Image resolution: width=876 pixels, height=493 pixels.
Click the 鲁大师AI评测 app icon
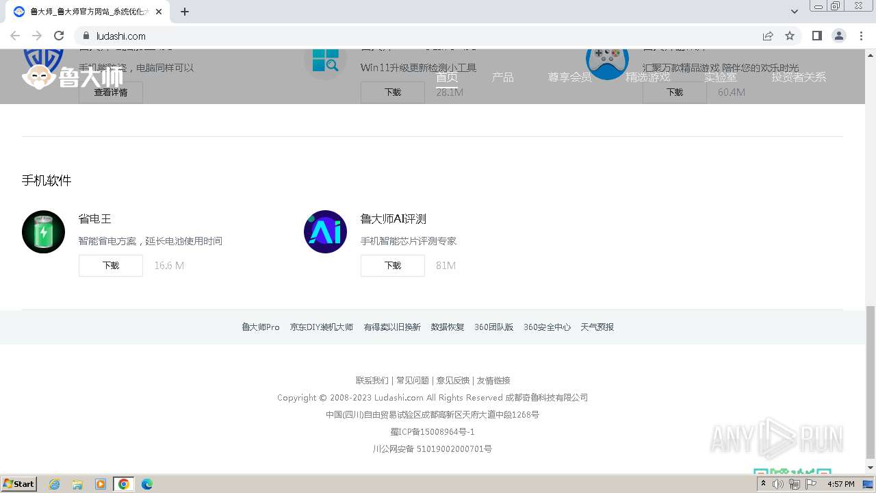[325, 231]
